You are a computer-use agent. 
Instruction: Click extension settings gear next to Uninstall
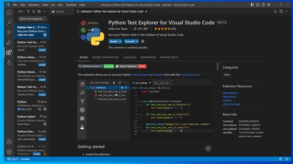point(142,41)
